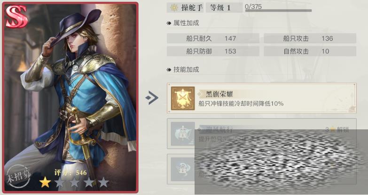The image size is (368, 195).
Task: Tap the third locked skill icon
Action: pyautogui.click(x=183, y=169)
